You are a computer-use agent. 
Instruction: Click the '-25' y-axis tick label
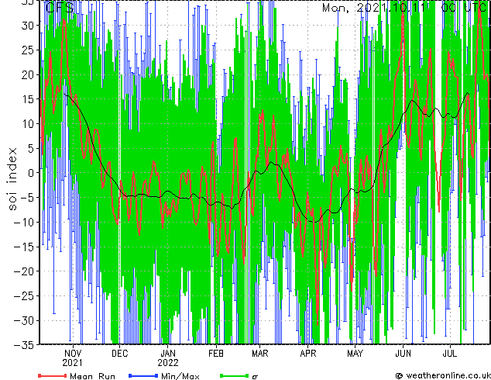click(x=24, y=296)
